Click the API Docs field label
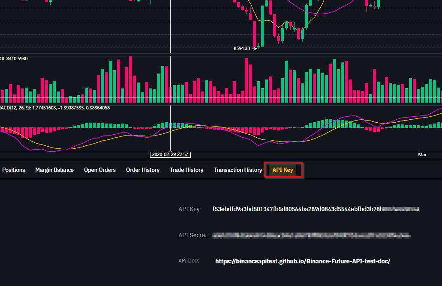442x286 pixels. pyautogui.click(x=189, y=261)
